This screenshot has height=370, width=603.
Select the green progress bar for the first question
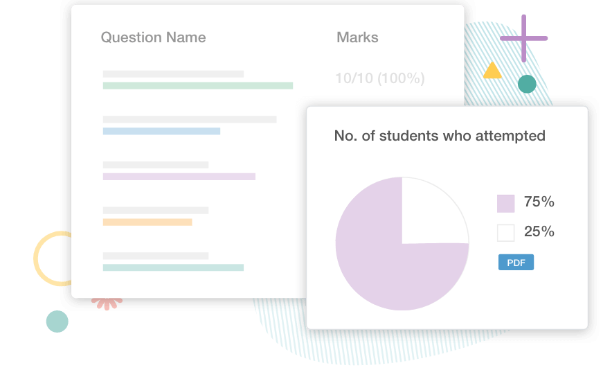pos(198,85)
